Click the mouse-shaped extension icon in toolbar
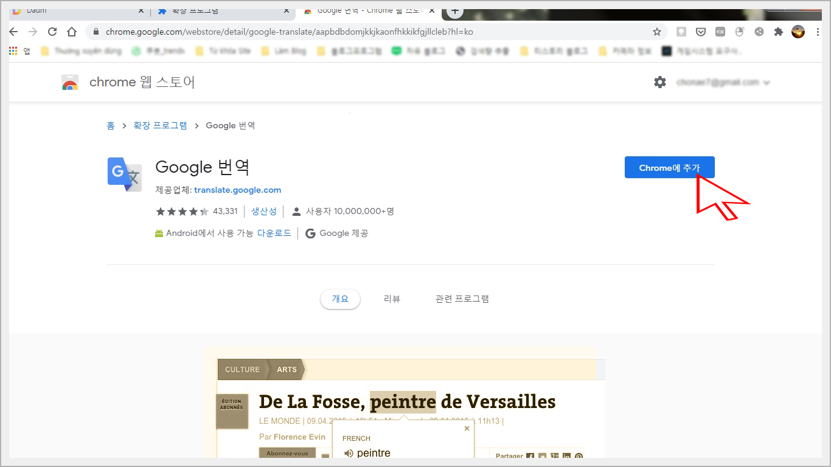831x467 pixels. click(x=740, y=32)
